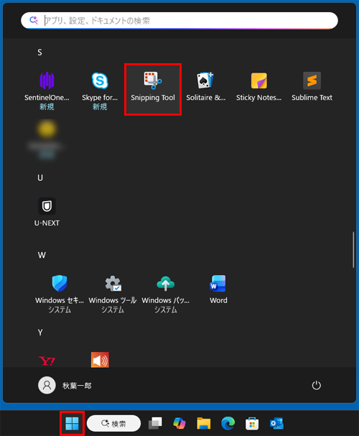Launch Solitaire & Casual Games

click(x=205, y=87)
